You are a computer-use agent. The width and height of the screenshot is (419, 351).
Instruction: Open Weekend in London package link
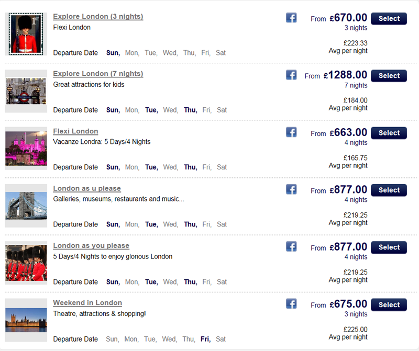87,303
